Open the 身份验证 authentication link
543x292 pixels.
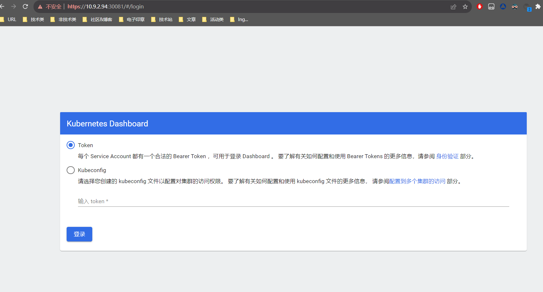click(x=447, y=156)
